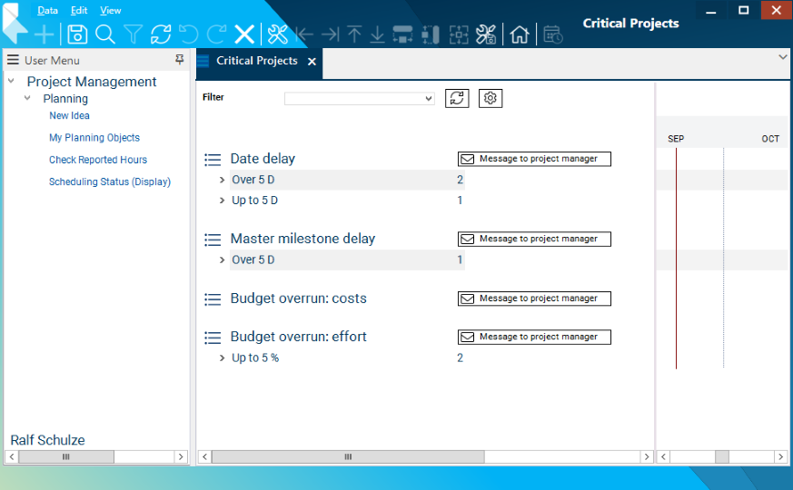Click list icon next to Master milestone delay

tap(213, 240)
